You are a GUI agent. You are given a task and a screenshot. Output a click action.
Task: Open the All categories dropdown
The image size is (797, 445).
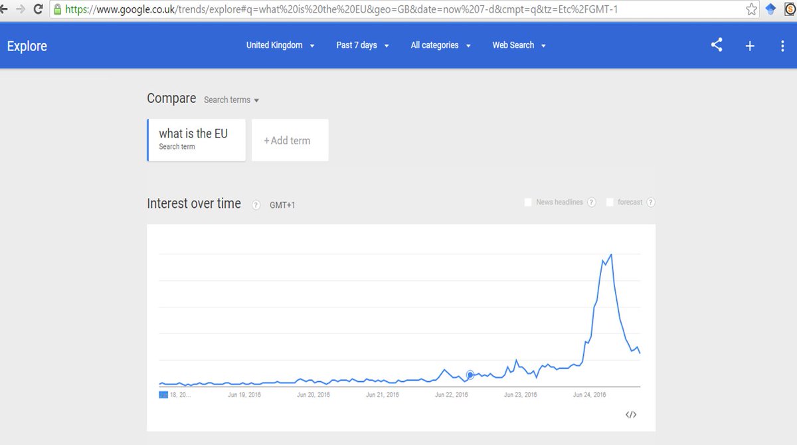tap(440, 45)
